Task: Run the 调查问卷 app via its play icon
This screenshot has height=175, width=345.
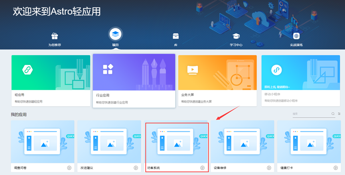Action: (69, 168)
